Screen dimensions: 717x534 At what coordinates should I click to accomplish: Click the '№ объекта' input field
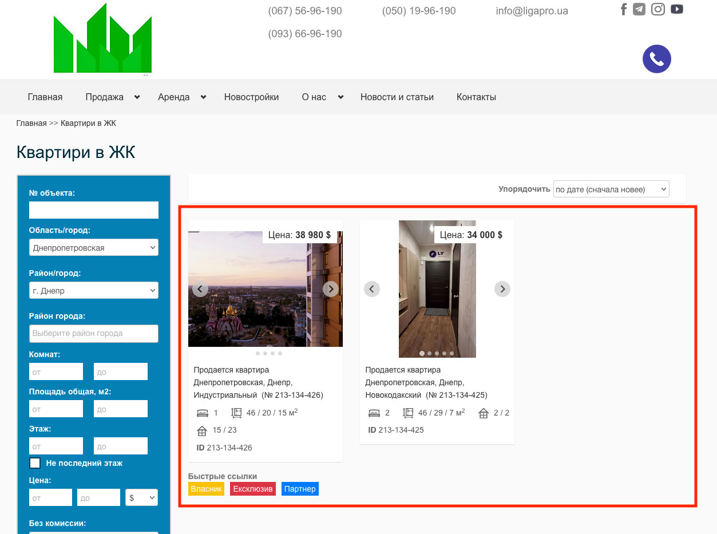point(94,210)
